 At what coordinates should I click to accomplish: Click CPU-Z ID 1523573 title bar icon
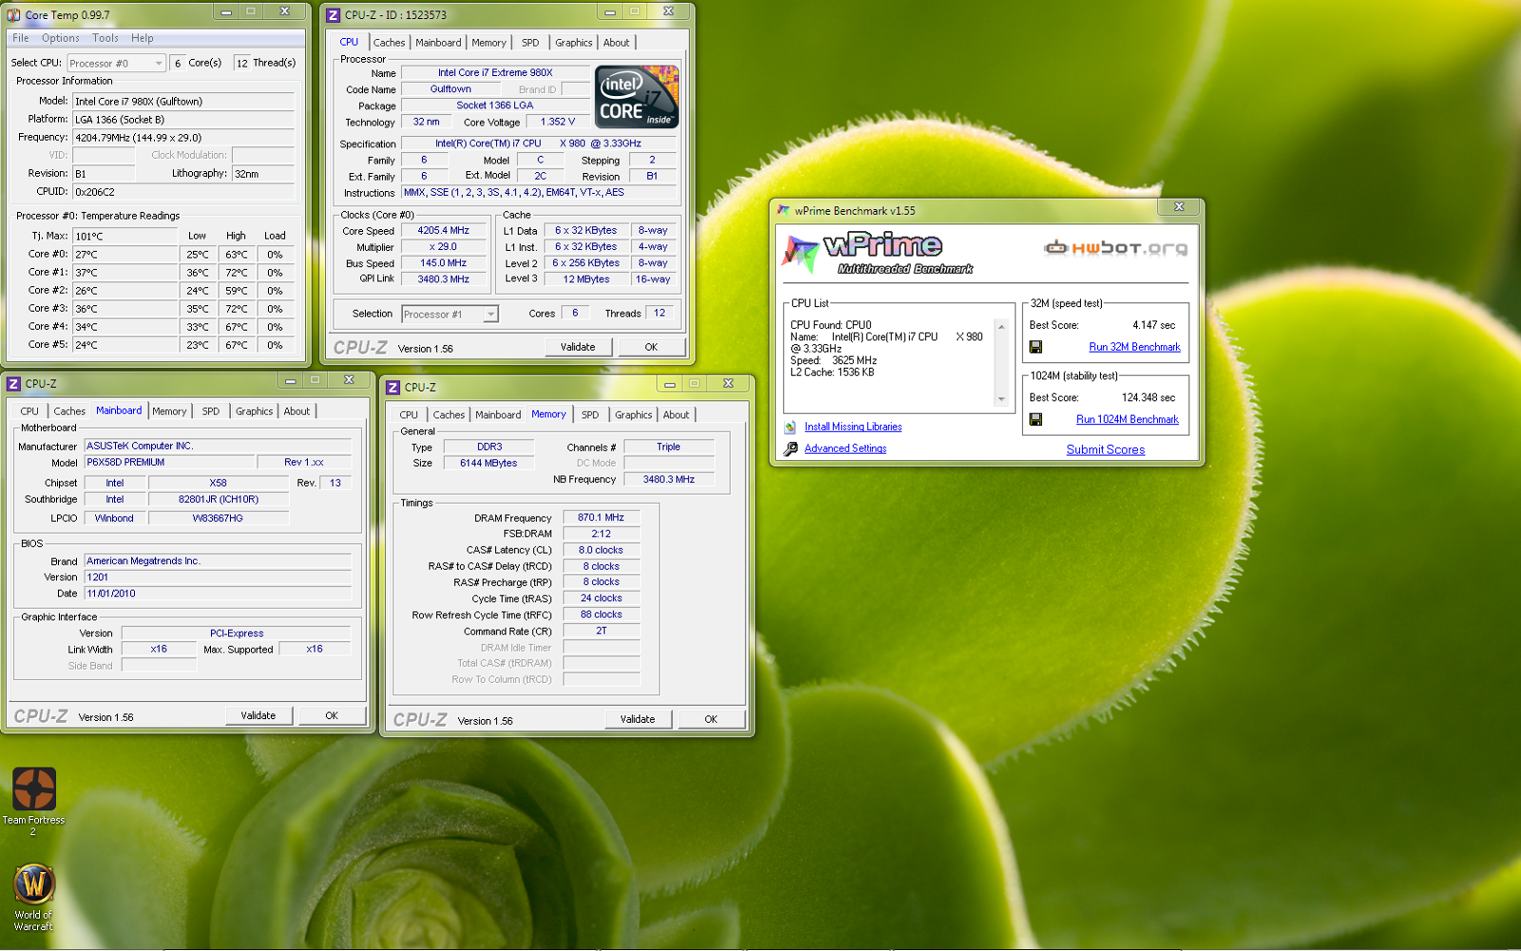(333, 15)
